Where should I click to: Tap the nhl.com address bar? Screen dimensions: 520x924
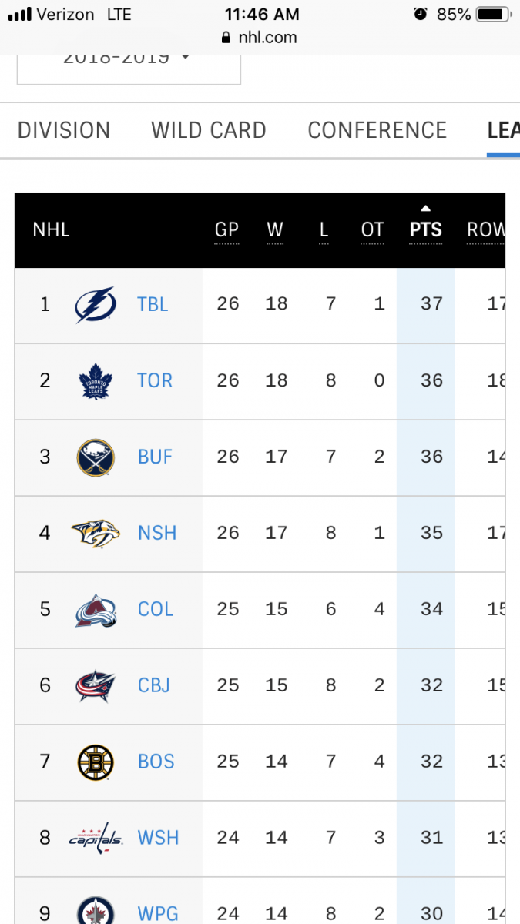260,37
